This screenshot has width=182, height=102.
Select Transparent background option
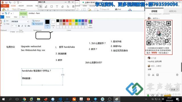(x=37, y=24)
